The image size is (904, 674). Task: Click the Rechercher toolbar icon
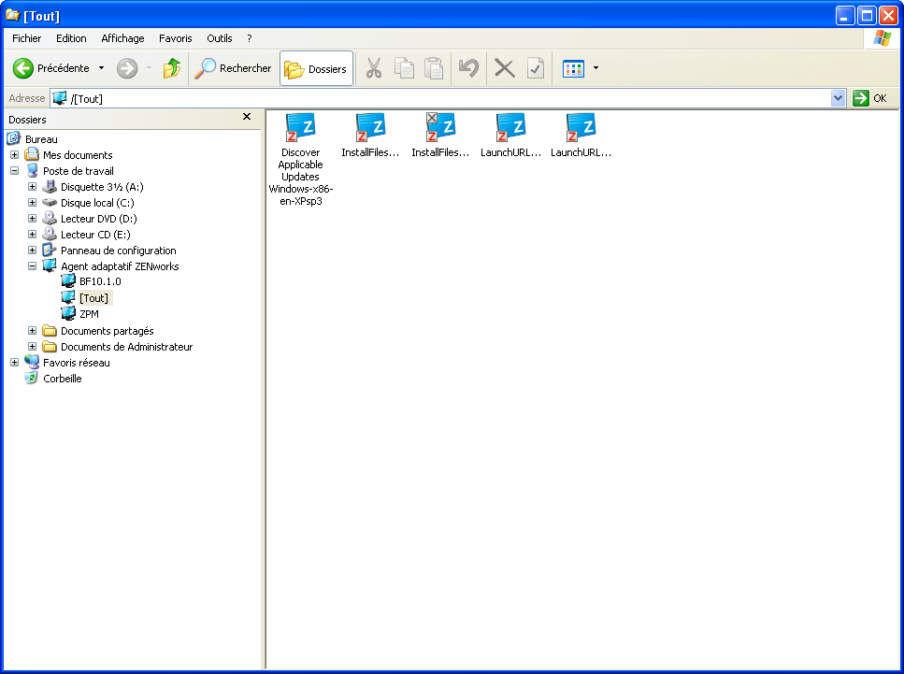[x=233, y=67]
